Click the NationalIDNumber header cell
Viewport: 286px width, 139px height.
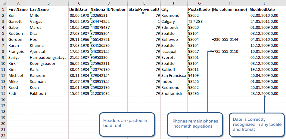click(x=109, y=10)
